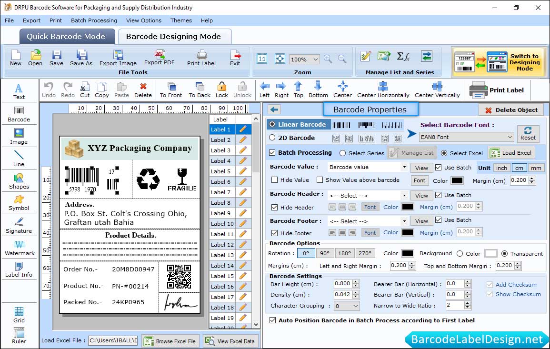The image size is (550, 349).
Task: Lock the selected object
Action: pos(222,90)
